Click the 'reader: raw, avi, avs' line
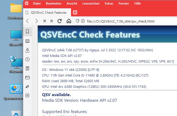This screenshot has width=177, height=116. [108, 61]
